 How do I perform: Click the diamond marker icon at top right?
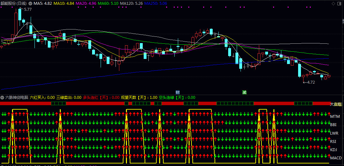pyautogui.click(x=333, y=3)
